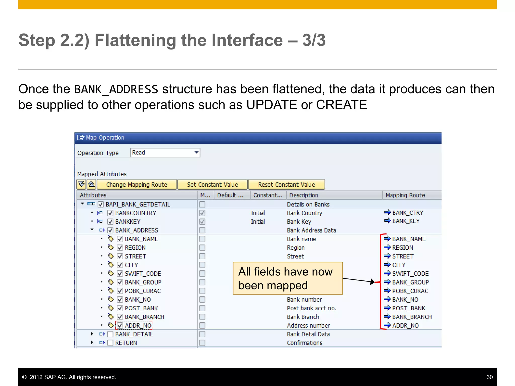Select the 'Post bank acct no.' description cell
The image size is (515, 386).
coord(312,308)
